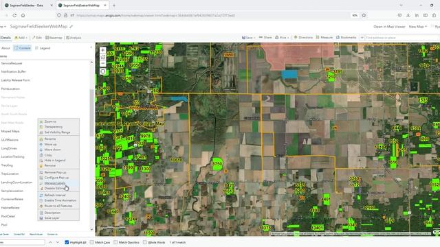Switch to the Legend tab

43,48
